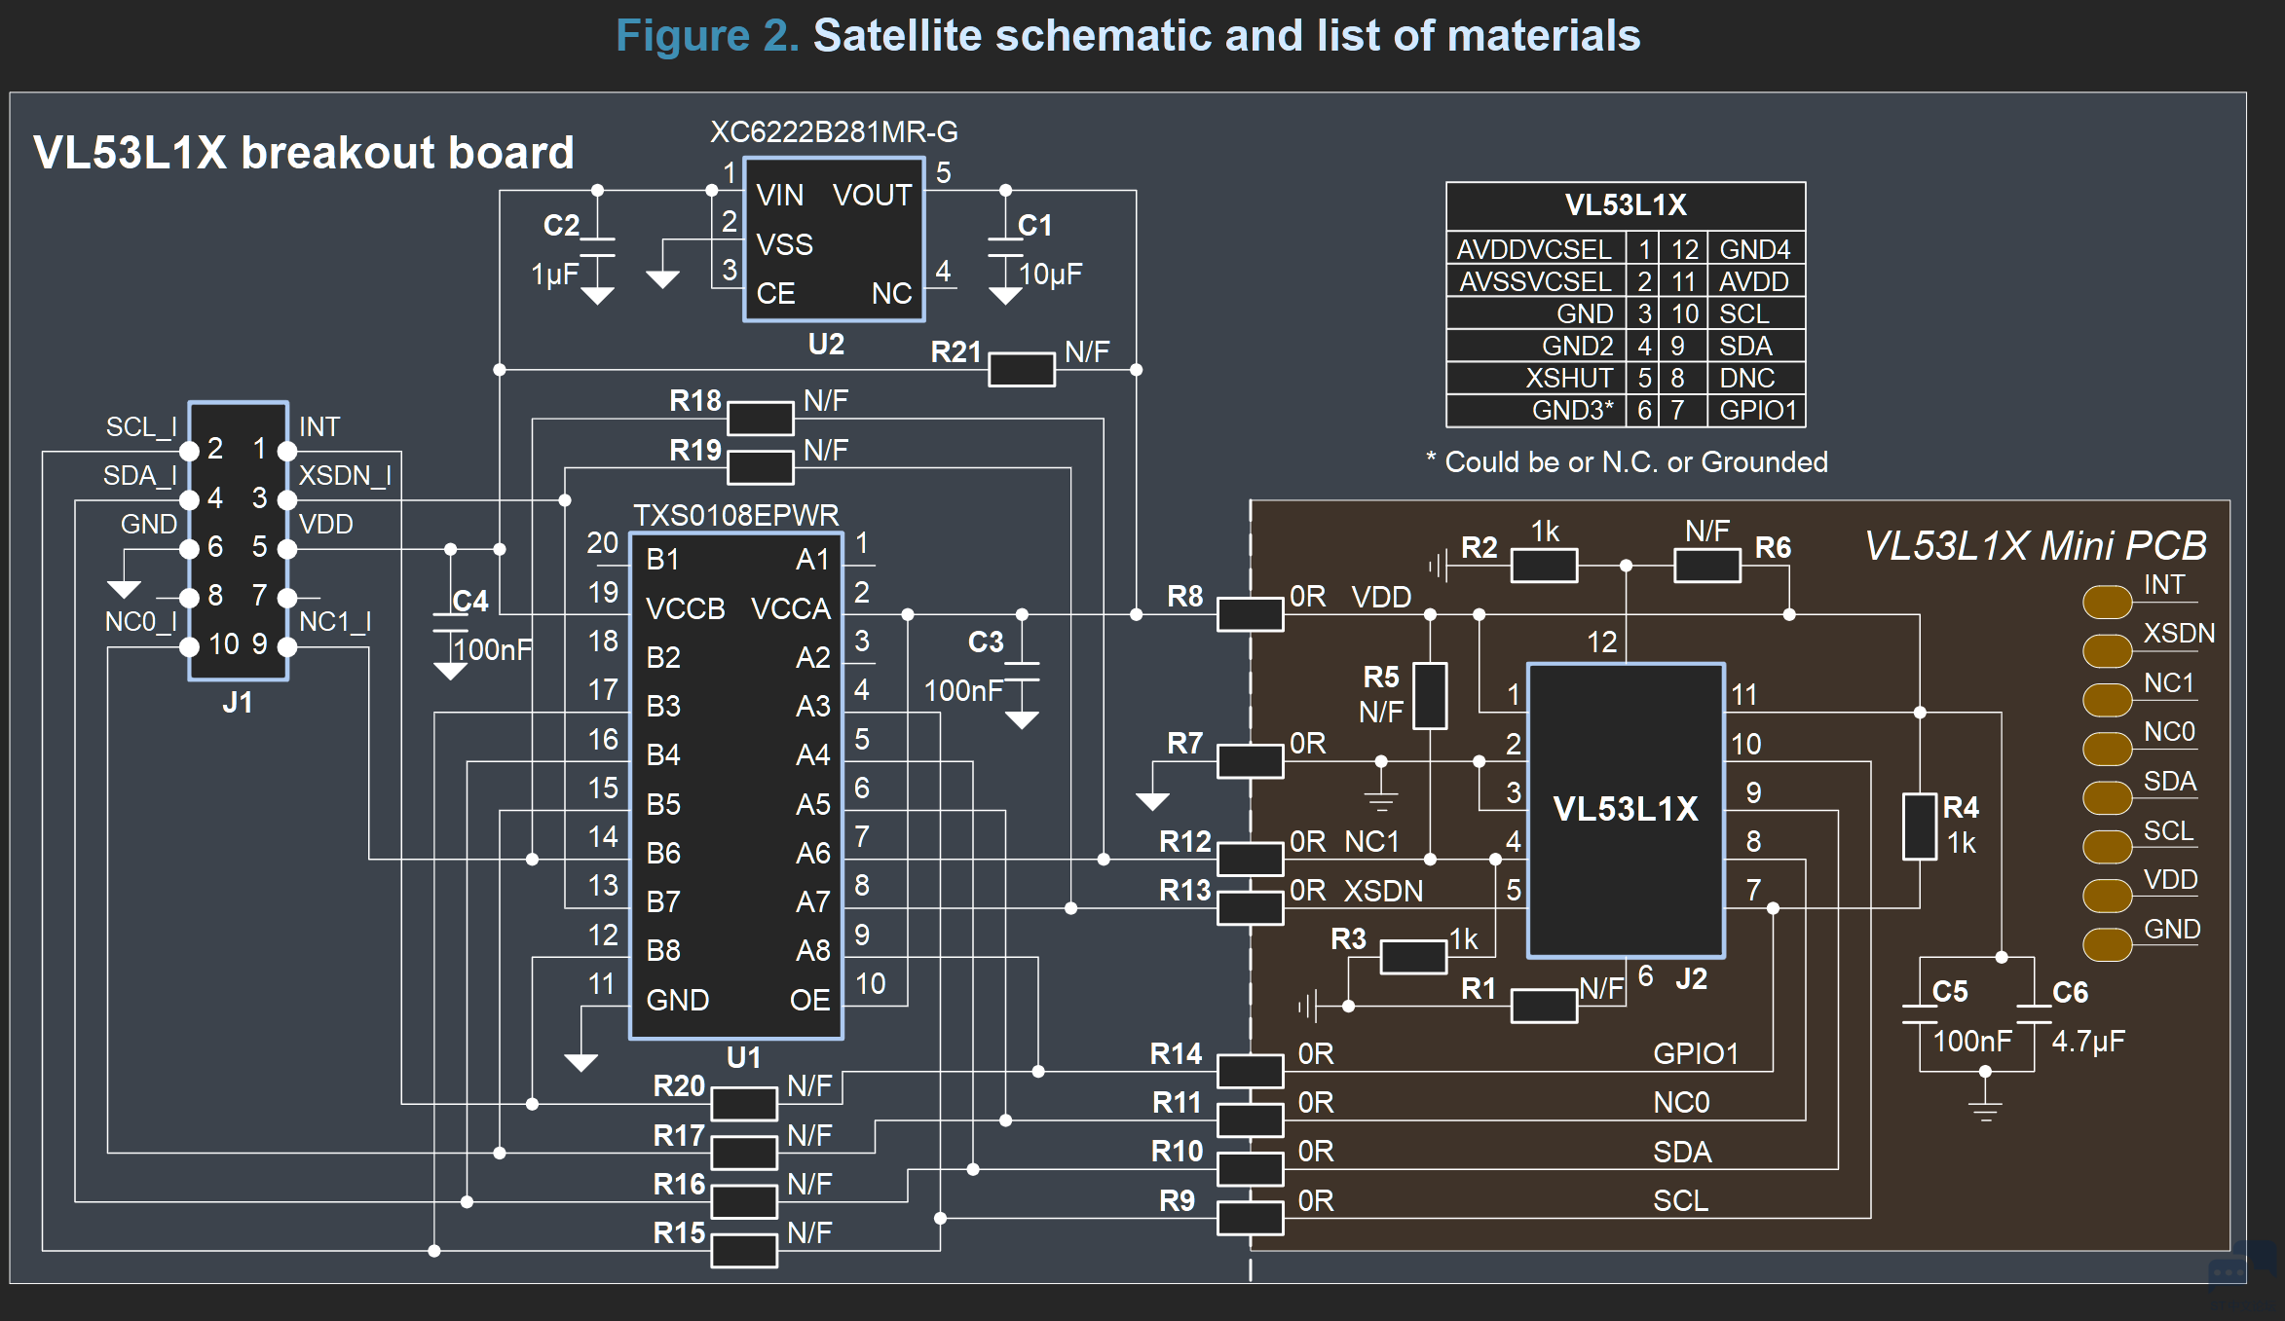Viewport: 2285px width, 1321px height.
Task: Click the C6 4.7µF capacitor symbol
Action: click(x=2034, y=1014)
